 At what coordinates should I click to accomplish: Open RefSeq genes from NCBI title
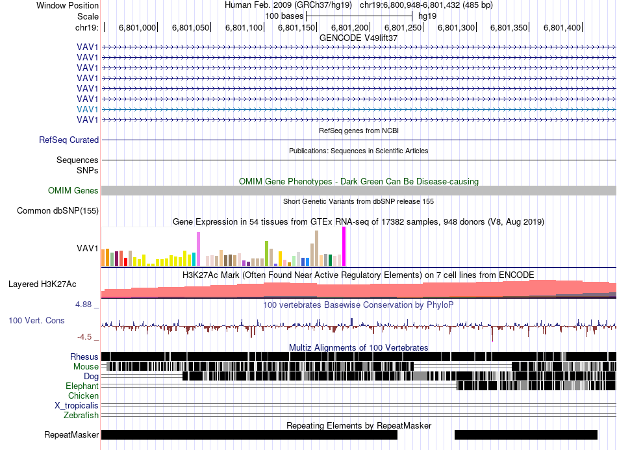(x=359, y=131)
